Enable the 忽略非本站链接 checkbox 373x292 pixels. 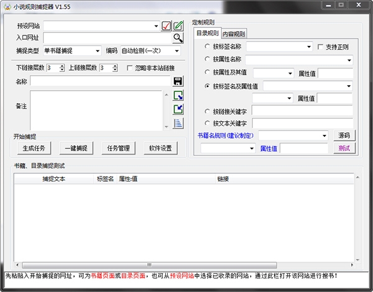(x=130, y=68)
